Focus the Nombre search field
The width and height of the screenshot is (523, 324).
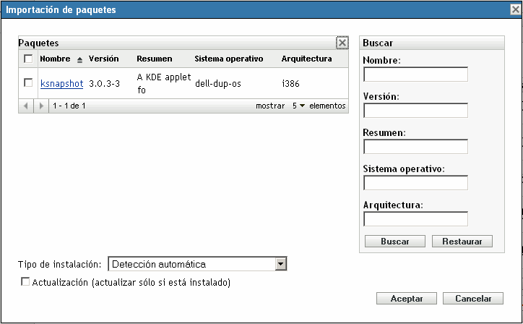(x=415, y=74)
